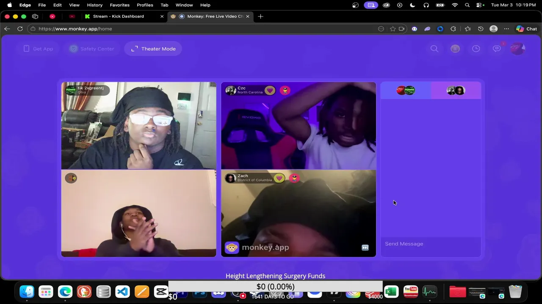Click the Send Message input field
This screenshot has width=542, height=304.
pos(431,244)
